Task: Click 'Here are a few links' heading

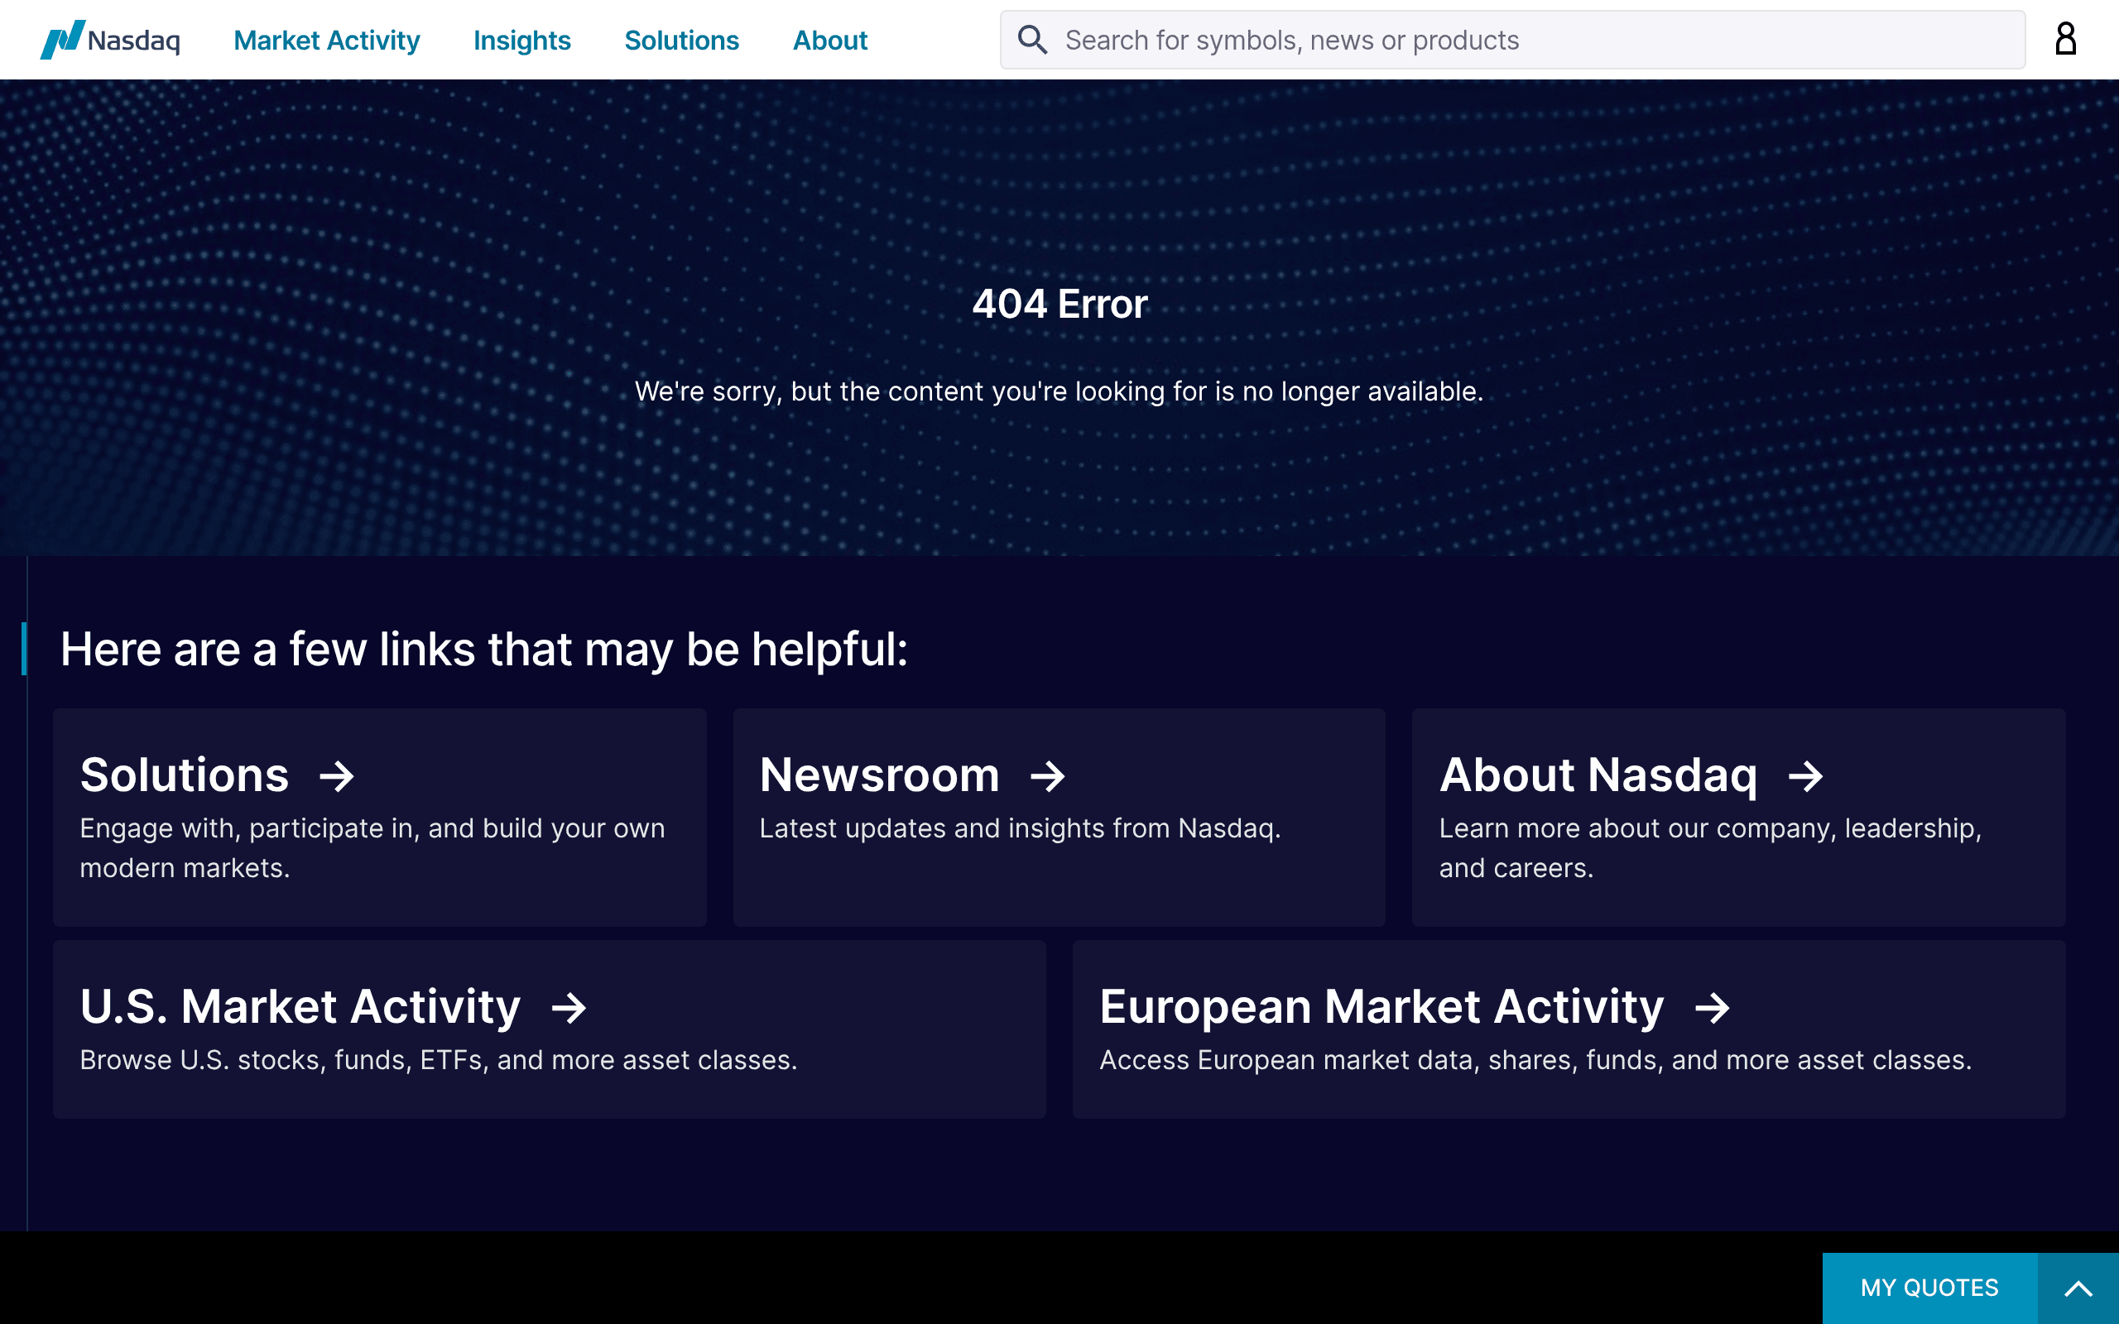Action: [x=484, y=650]
